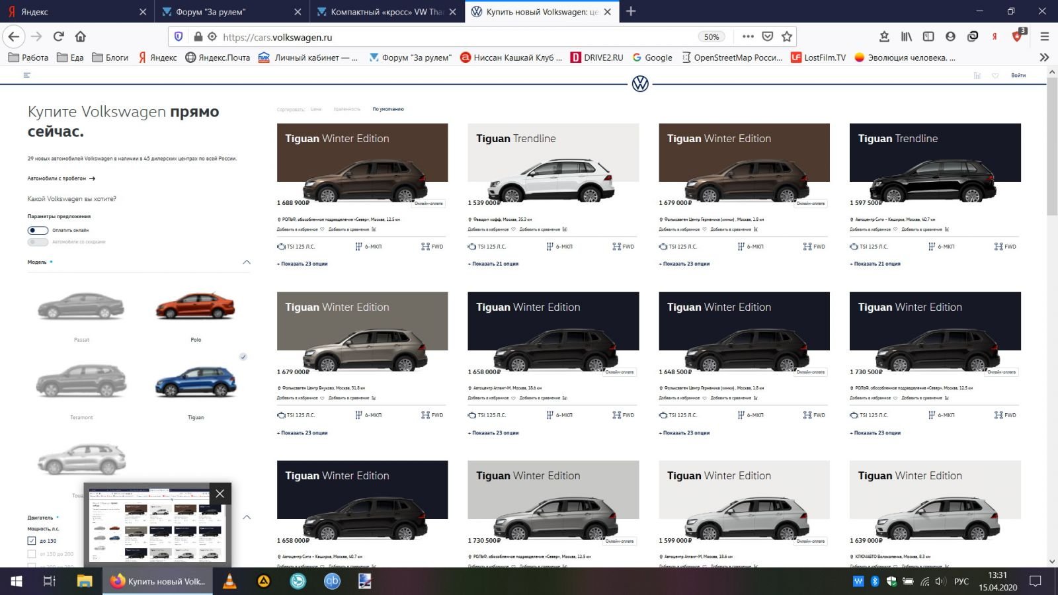
Task: Sort listings by Цена
Action: (316, 109)
